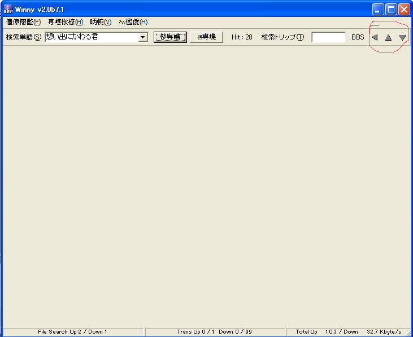The image size is (413, 337).
Task: Click the second button left of Hit count
Action: 206,37
